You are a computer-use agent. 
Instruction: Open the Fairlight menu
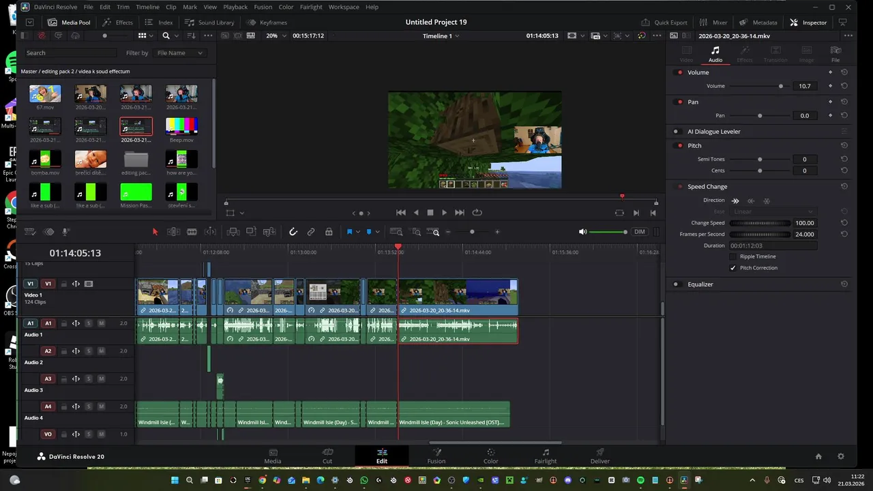(x=311, y=7)
